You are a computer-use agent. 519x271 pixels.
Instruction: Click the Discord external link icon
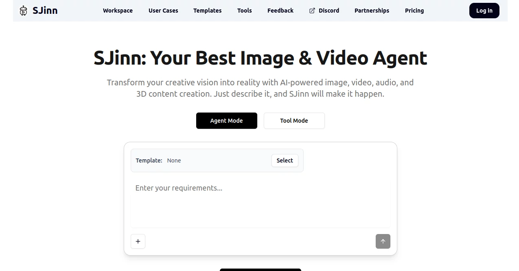312,11
